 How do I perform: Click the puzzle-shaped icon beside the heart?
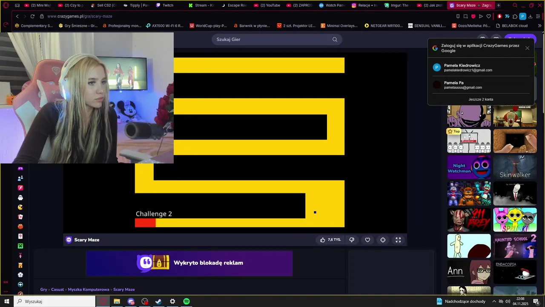pos(383,240)
